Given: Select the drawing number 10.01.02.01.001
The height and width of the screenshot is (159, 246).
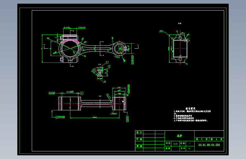Looking at the screenshot, I should pyautogui.click(x=209, y=145).
